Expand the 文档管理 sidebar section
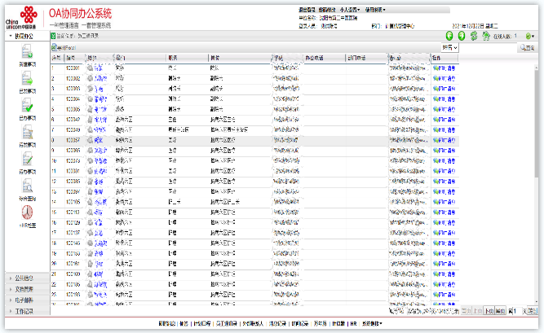544x333 pixels. pos(27,289)
